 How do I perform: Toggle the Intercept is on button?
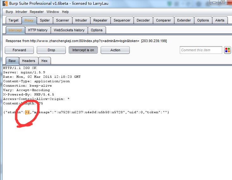(83, 50)
